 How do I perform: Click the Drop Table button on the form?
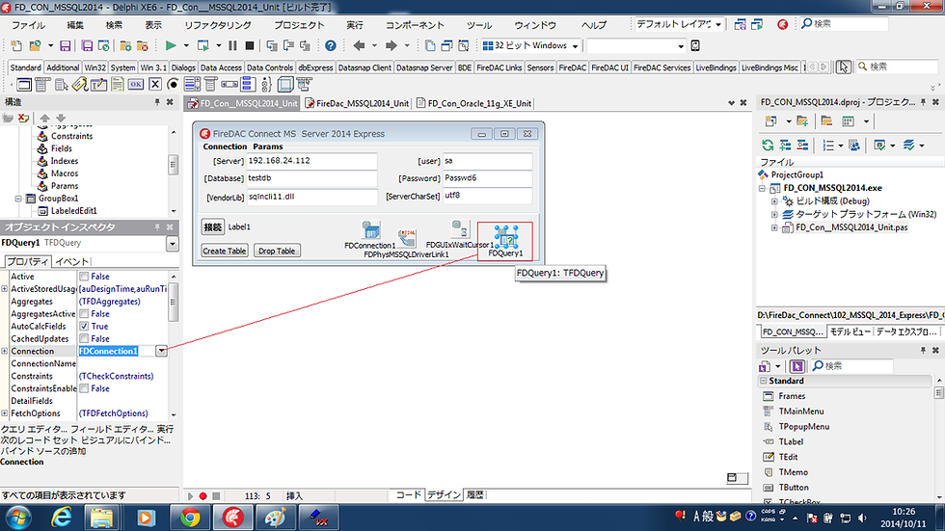(x=277, y=252)
